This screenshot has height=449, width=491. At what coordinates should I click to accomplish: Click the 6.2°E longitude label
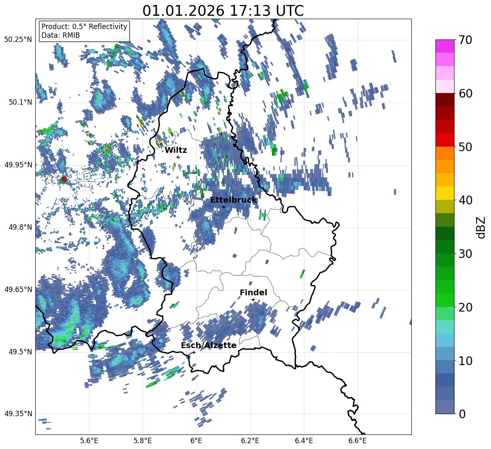pyautogui.click(x=250, y=441)
